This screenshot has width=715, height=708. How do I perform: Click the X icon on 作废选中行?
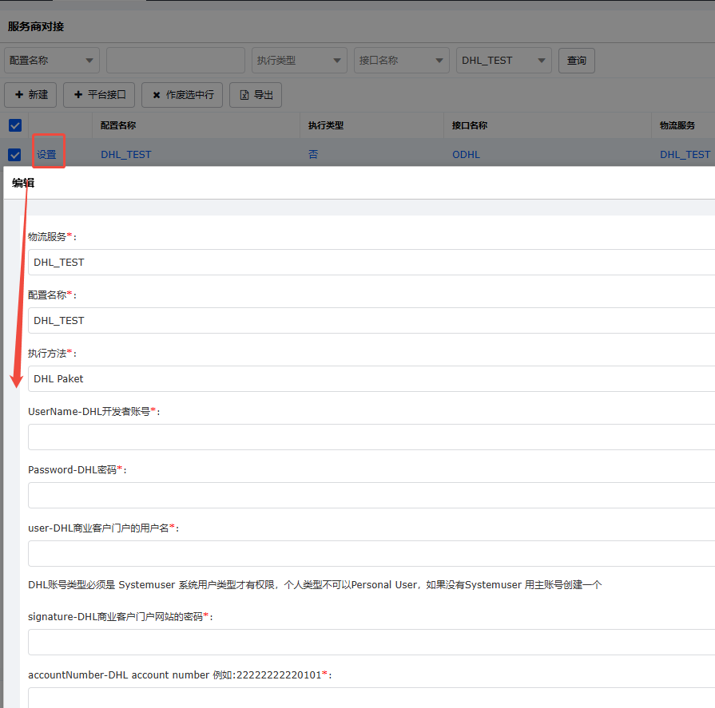[x=157, y=95]
